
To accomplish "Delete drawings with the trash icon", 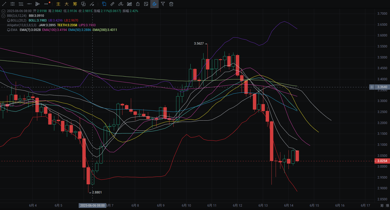I will tap(171, 4).
